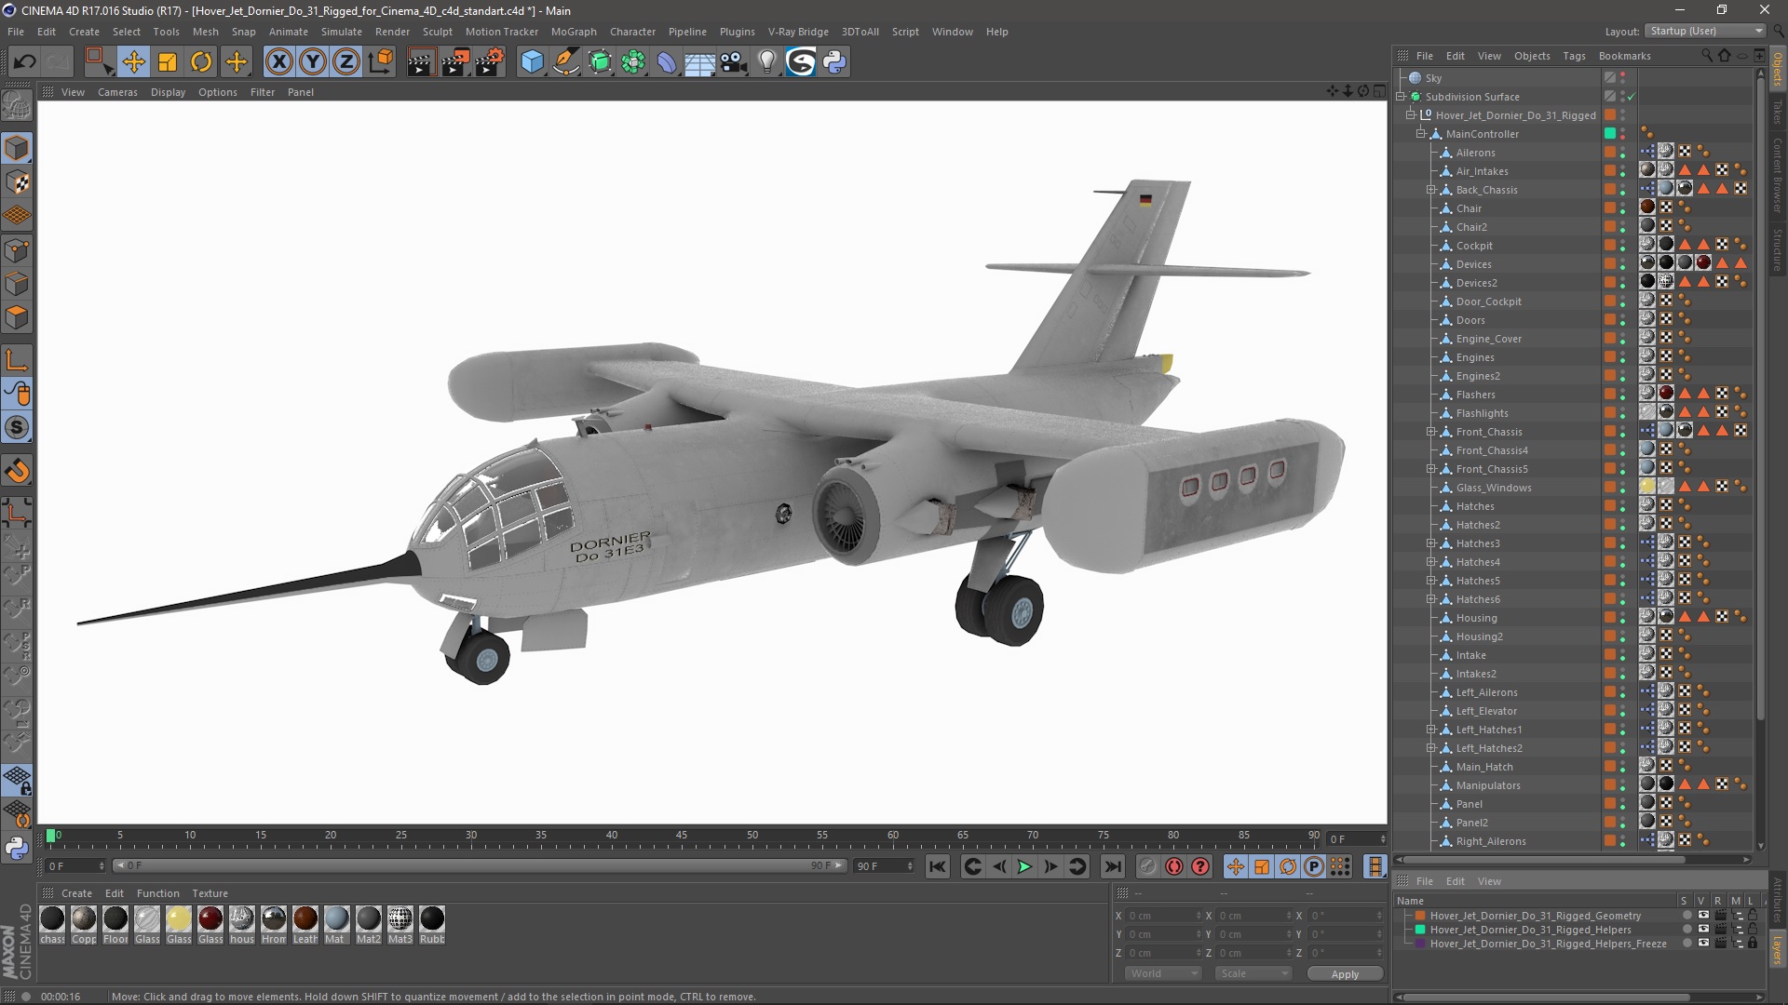Toggle Subdivision Surface enable checkmark
Viewport: 1788px width, 1005px height.
click(x=1632, y=97)
